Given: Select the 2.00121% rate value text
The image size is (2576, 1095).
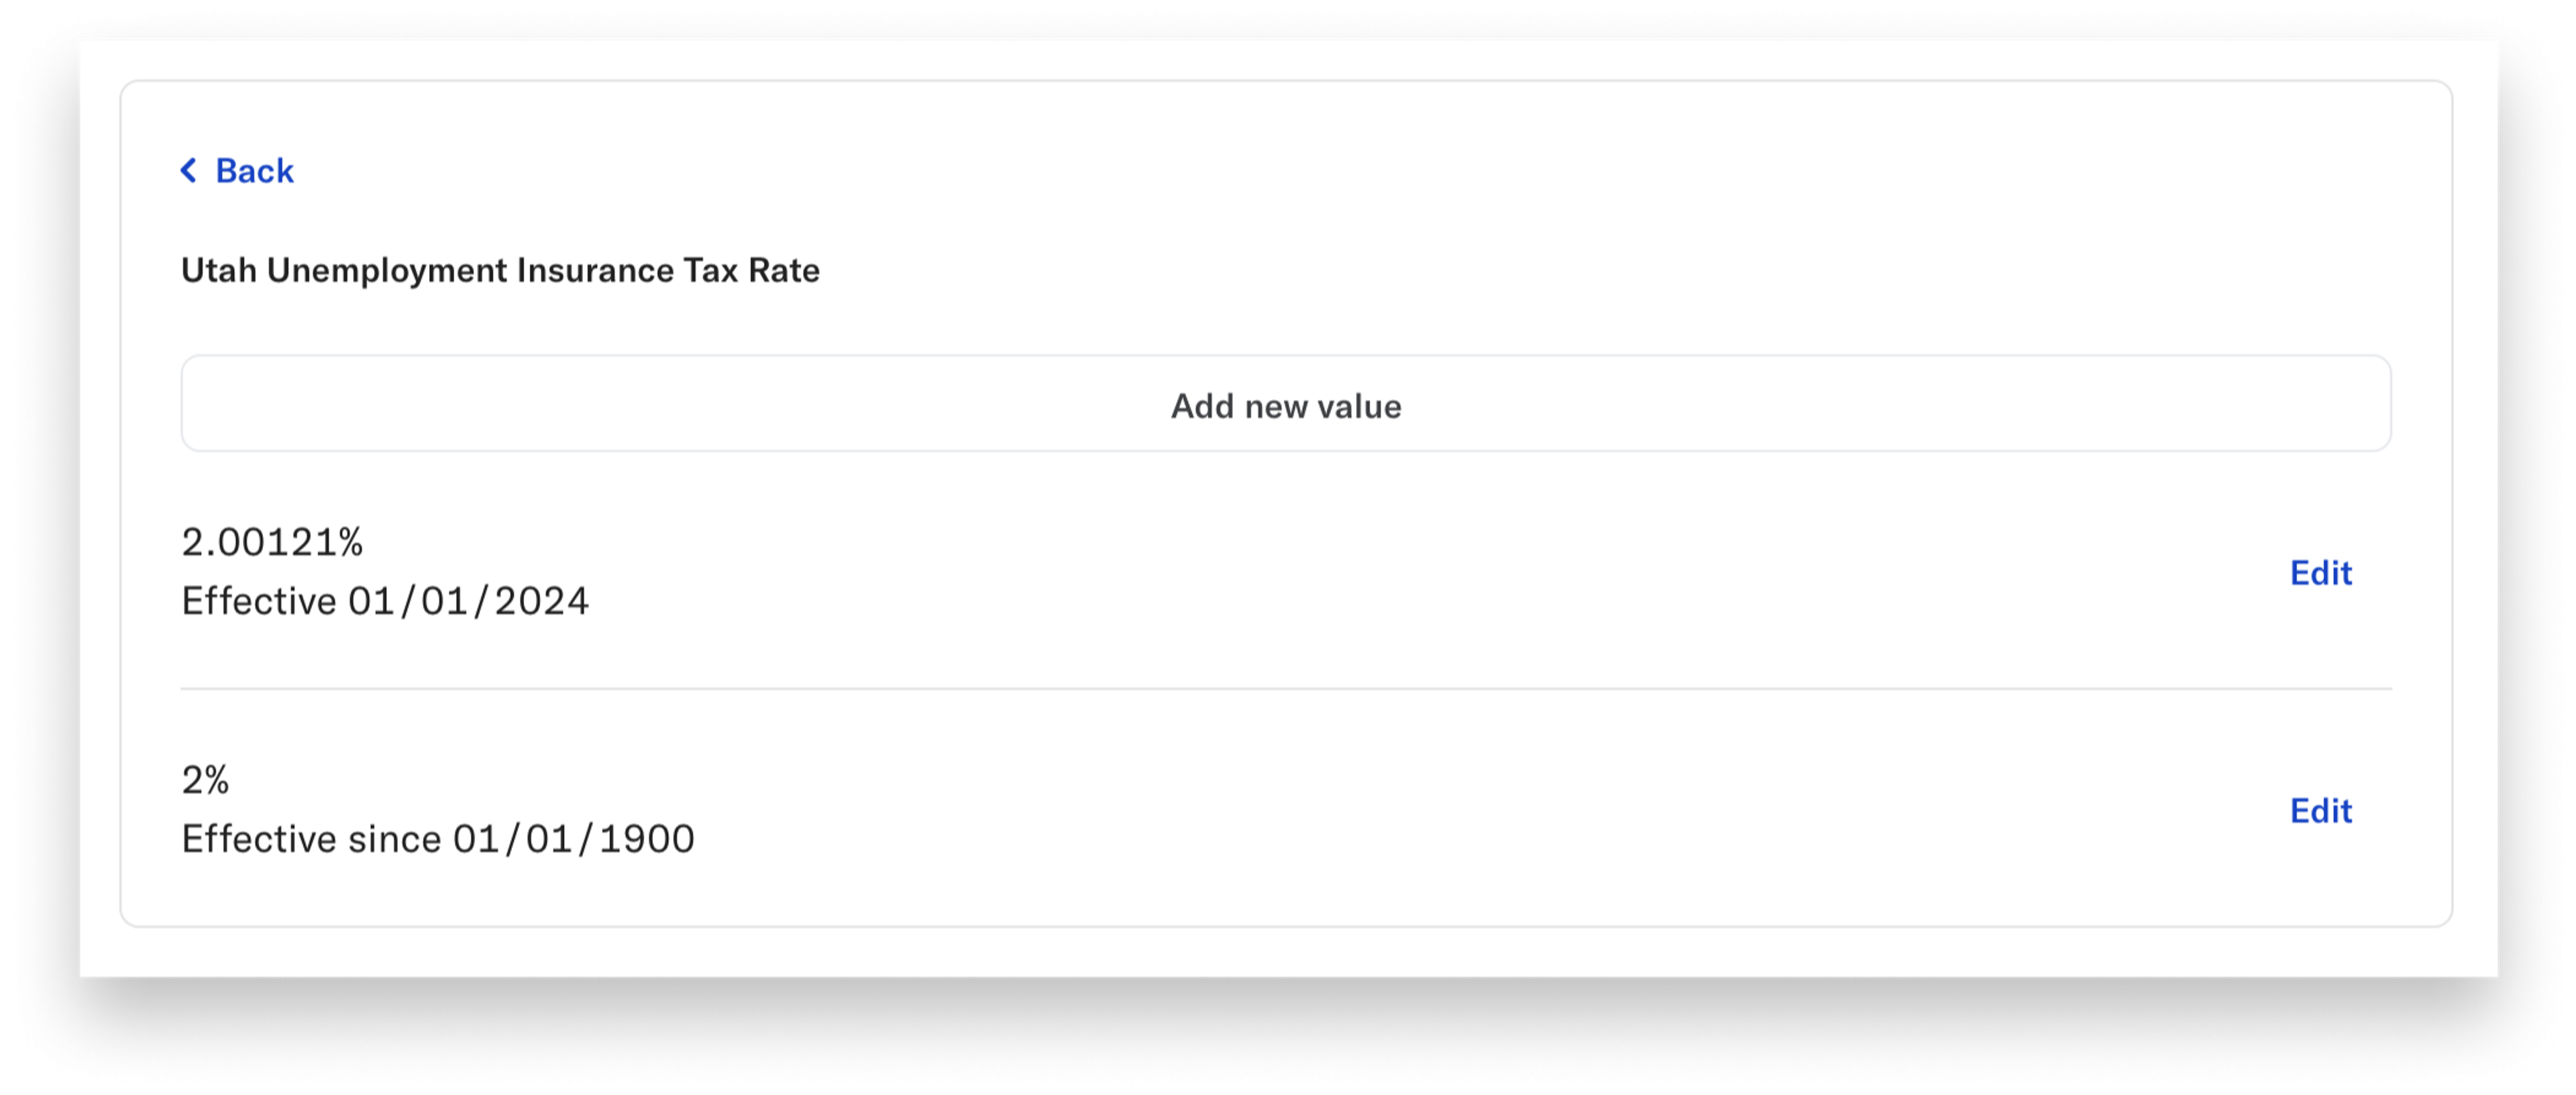Looking at the screenshot, I should click(272, 542).
